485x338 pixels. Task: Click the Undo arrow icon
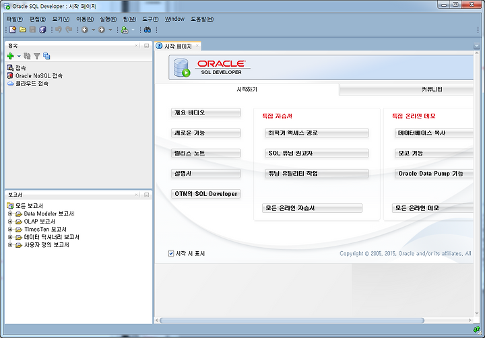[59, 30]
